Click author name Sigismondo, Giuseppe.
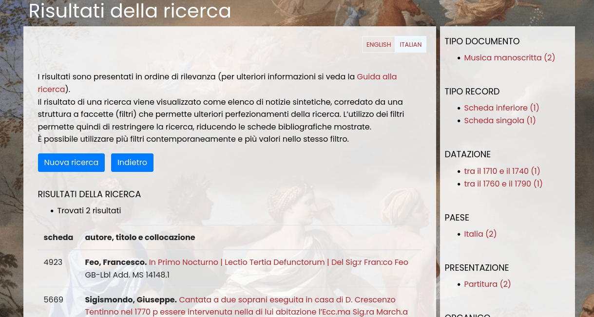 coord(131,299)
